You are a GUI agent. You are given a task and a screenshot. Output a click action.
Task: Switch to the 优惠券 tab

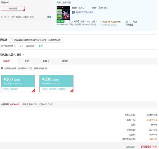pos(7,61)
